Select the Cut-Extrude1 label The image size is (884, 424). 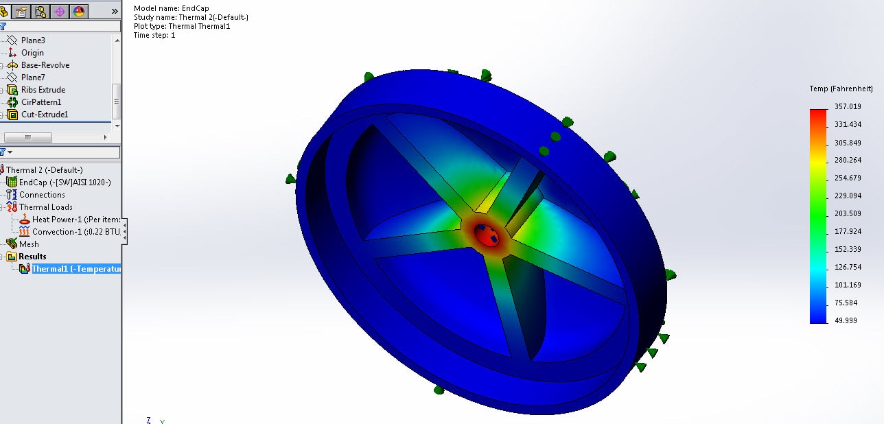(45, 115)
